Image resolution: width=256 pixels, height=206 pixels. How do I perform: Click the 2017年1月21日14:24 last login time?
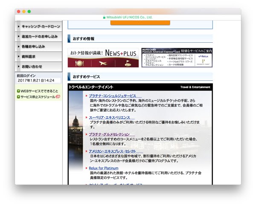[36, 80]
